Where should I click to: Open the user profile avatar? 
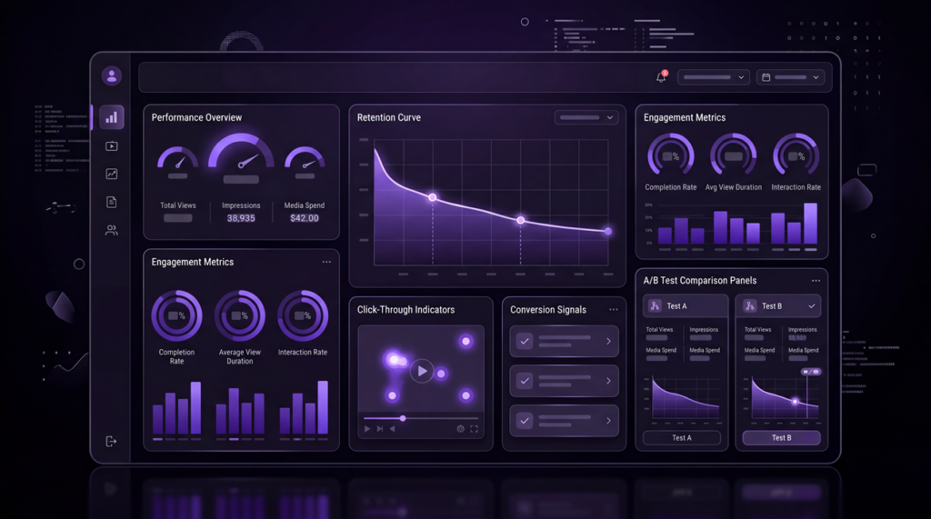(112, 76)
